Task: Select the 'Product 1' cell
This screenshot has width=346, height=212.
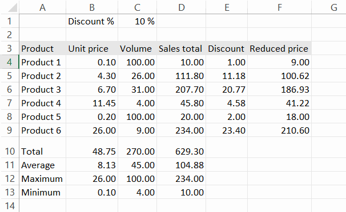Action: click(42, 62)
